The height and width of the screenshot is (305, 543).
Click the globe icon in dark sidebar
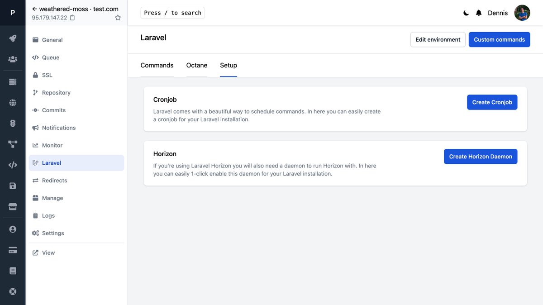[x=13, y=103]
